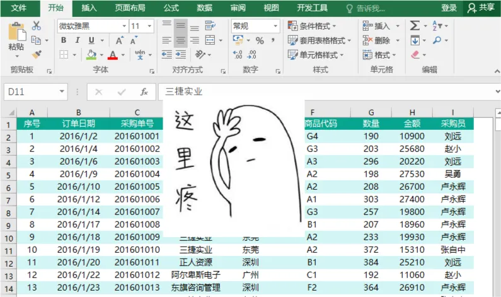Viewport: 501px width, 297px height.
Task: Click the cell borders icon
Action: click(64, 55)
